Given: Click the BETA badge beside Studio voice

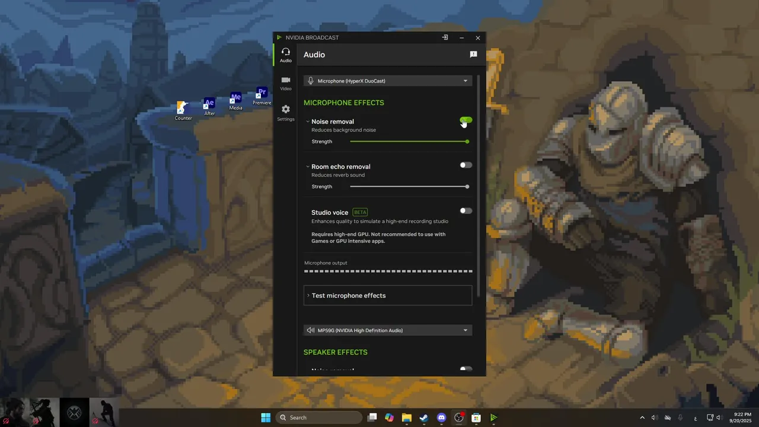Looking at the screenshot, I should tap(360, 212).
